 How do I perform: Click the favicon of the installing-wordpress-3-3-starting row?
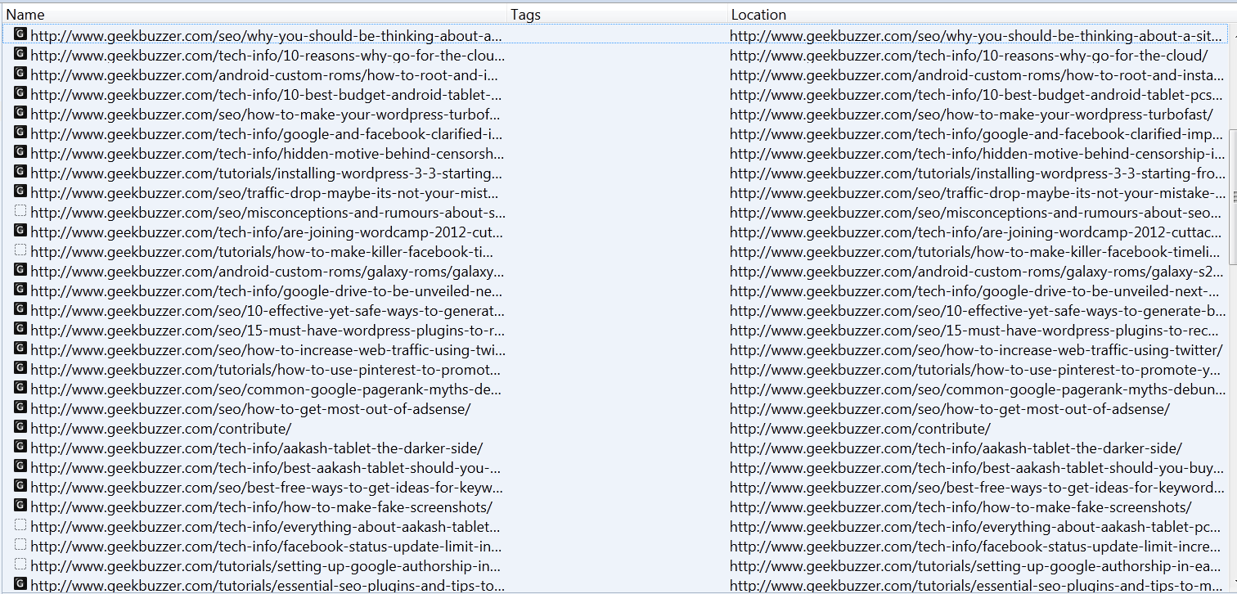[x=20, y=172]
